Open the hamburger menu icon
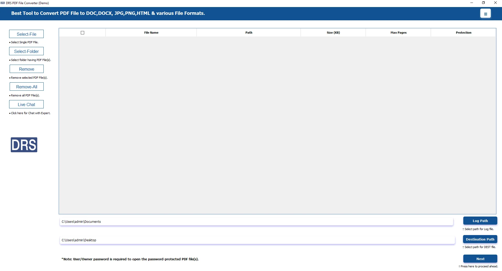Viewport: 502px width, 271px height. tap(485, 13)
